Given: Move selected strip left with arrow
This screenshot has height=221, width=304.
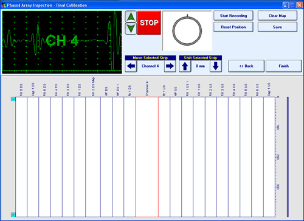Looking at the screenshot, I should point(131,66).
